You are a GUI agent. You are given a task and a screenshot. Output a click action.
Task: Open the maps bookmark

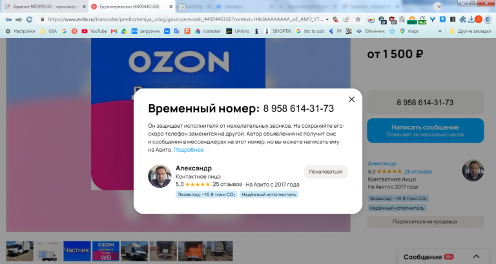tap(409, 31)
